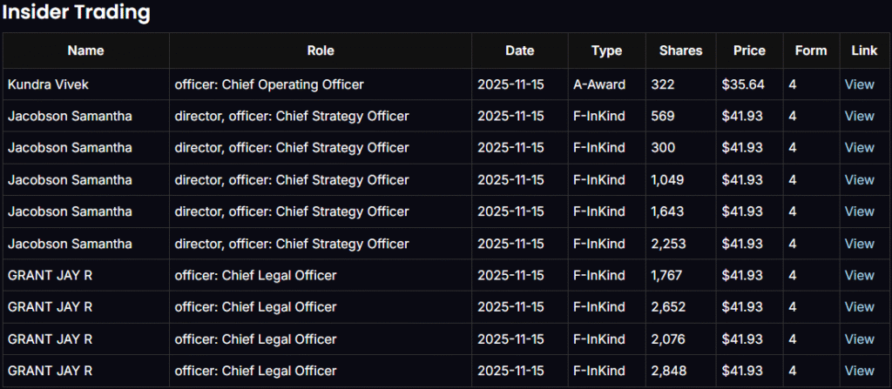Click the Form column header
892x389 pixels.
pos(811,50)
